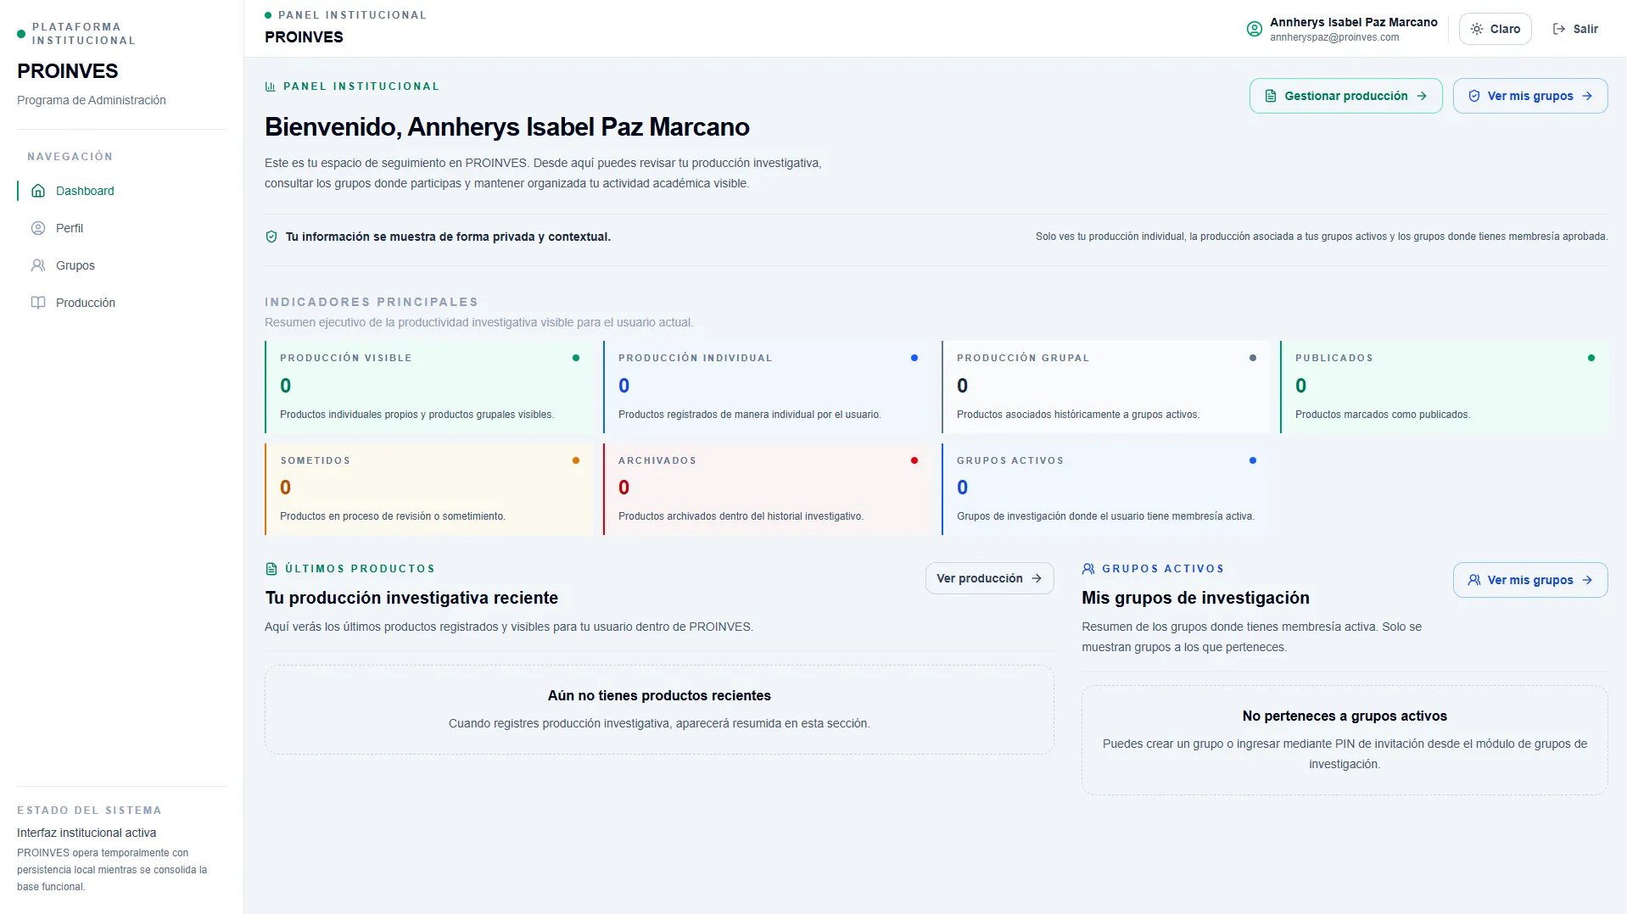Select the Publicados indicator card
The image size is (1627, 914).
pyautogui.click(x=1443, y=387)
